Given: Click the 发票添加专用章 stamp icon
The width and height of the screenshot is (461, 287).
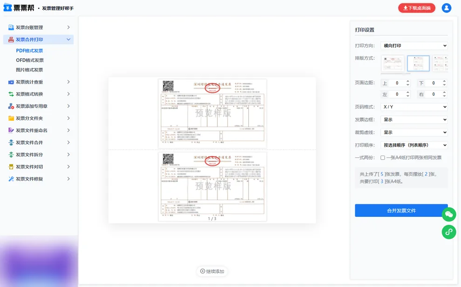Looking at the screenshot, I should tap(11, 106).
